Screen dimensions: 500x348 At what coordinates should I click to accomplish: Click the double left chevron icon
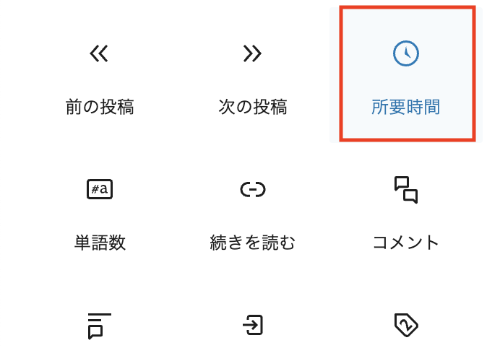[99, 53]
